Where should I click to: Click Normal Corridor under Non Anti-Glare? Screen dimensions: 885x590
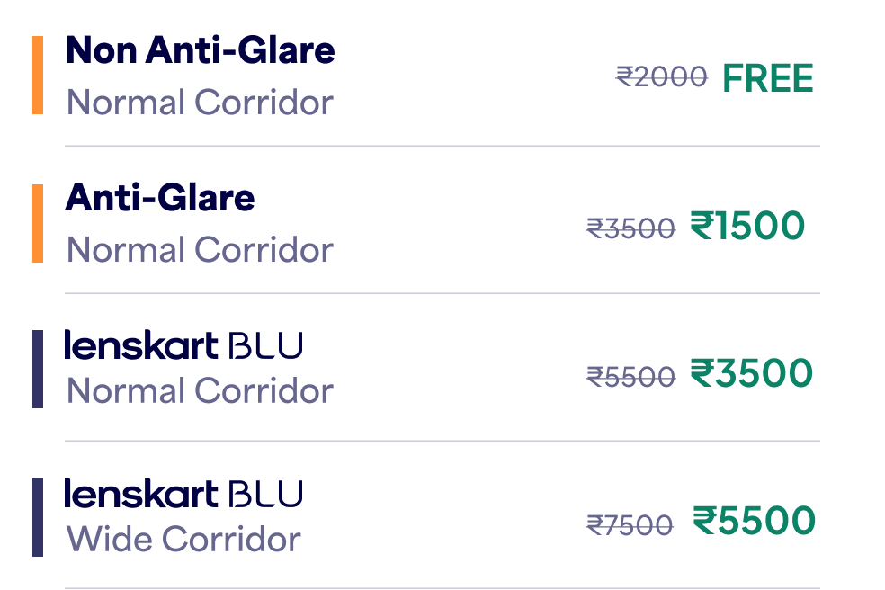click(x=200, y=103)
